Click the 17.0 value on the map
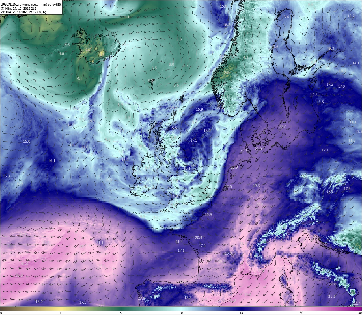The height and width of the screenshot is (315, 362). click(342, 86)
